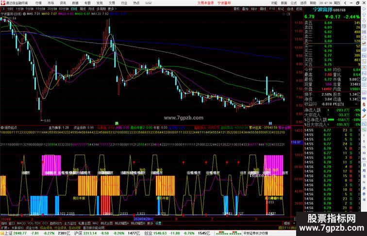Image resolution: width=367 pixels, height=236 pixels.
Task: Select the VOL-TDX indicator tab
Action: tap(34, 223)
